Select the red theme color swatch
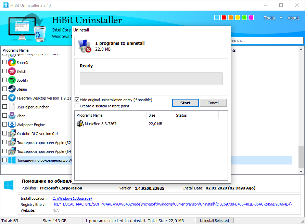 pyautogui.click(x=224, y=17)
